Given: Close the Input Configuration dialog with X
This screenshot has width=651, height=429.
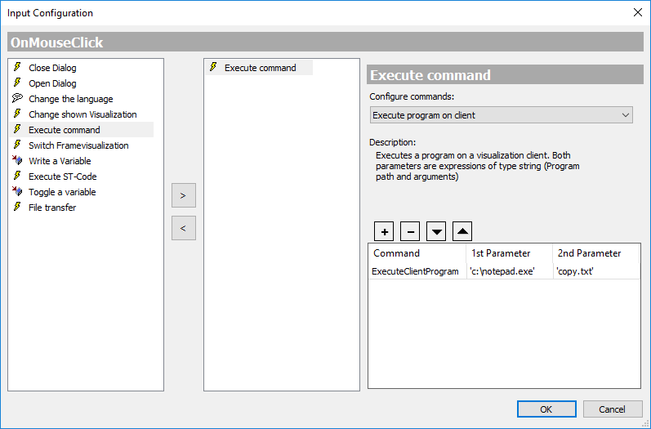Looking at the screenshot, I should [638, 12].
